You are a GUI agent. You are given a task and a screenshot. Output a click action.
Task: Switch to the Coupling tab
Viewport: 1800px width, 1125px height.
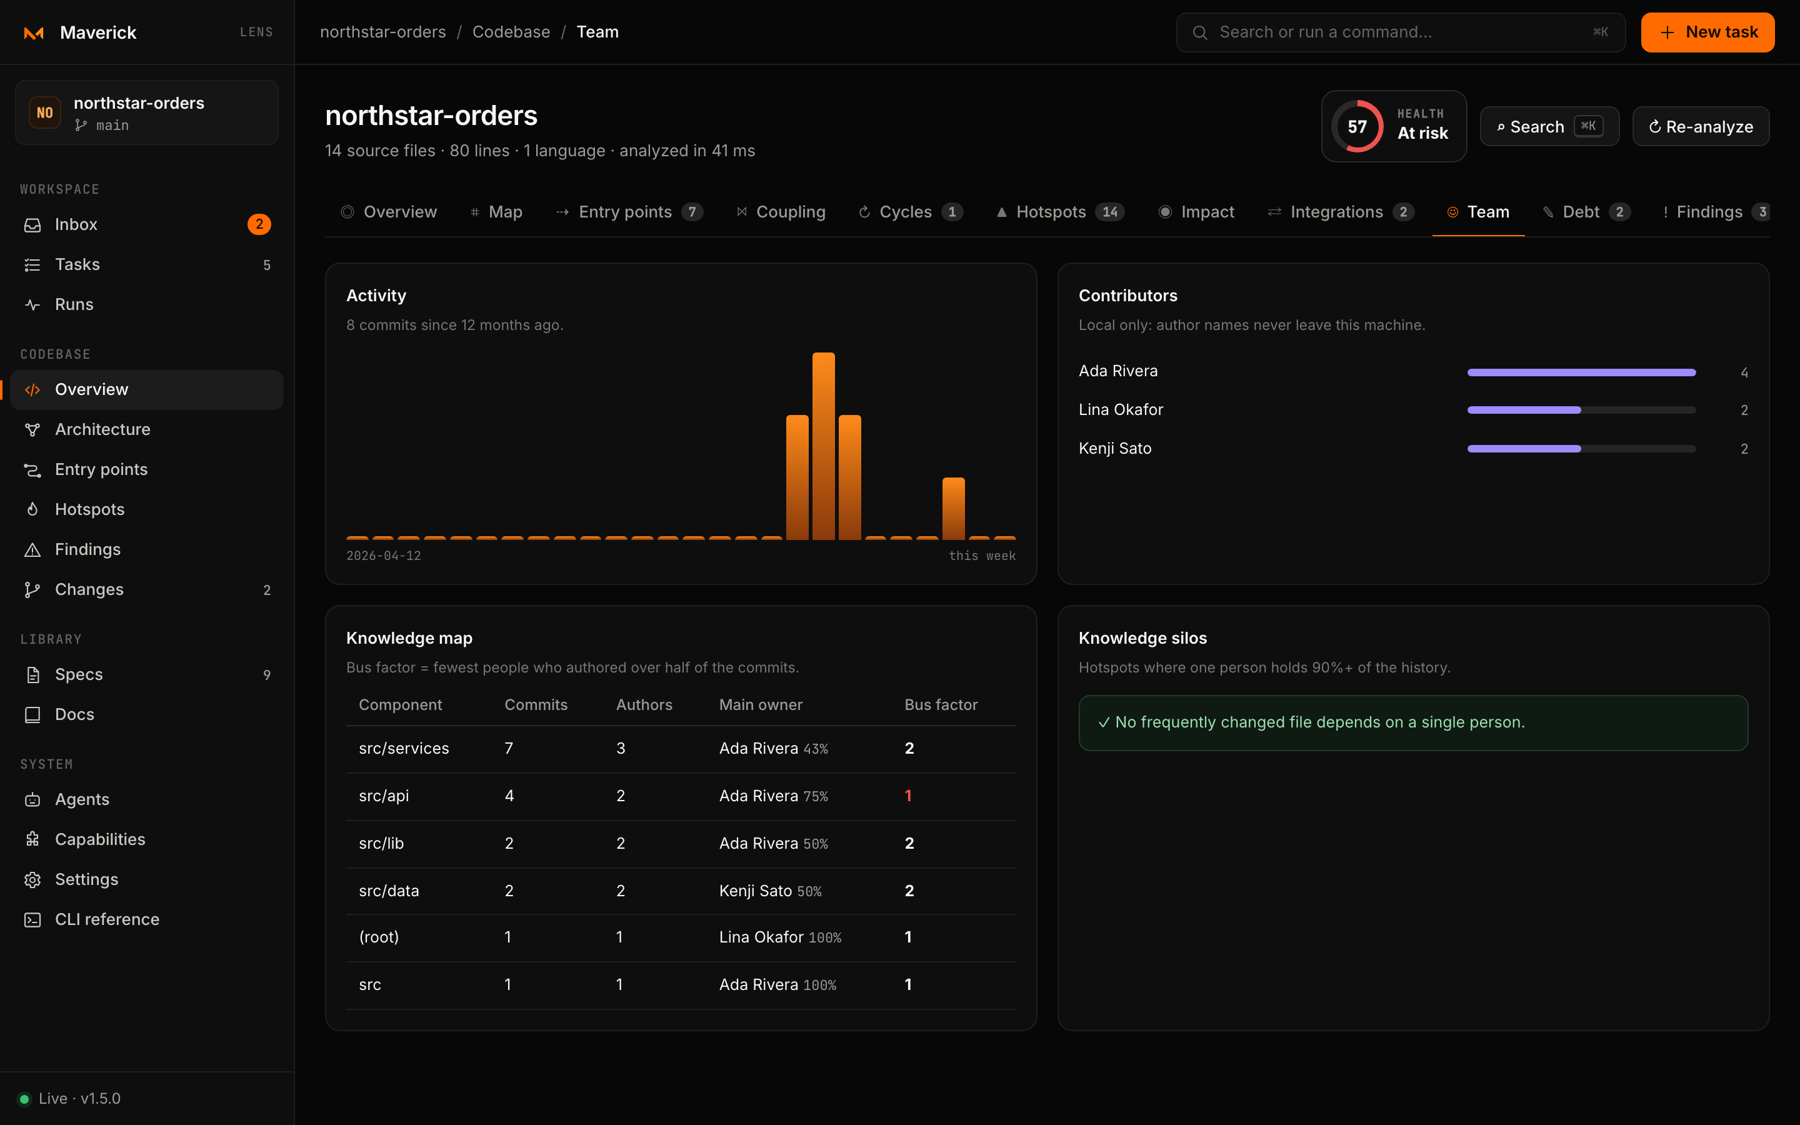pos(781,212)
